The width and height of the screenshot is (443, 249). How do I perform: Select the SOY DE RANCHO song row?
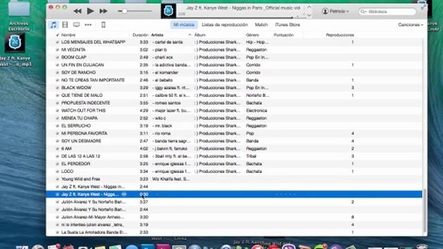coord(235,73)
